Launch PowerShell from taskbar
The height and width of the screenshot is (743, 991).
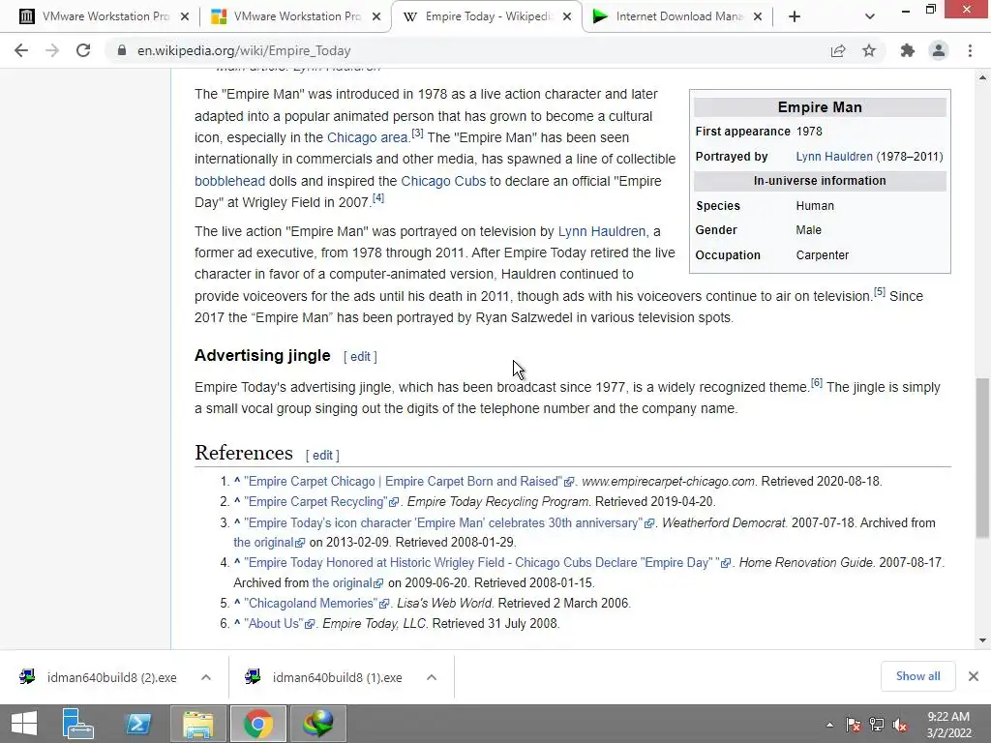[x=138, y=724]
